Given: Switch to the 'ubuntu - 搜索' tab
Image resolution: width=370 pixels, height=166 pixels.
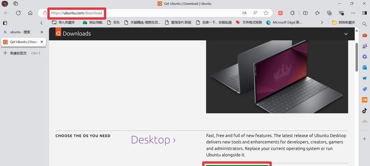Looking at the screenshot, I should click(x=23, y=32).
